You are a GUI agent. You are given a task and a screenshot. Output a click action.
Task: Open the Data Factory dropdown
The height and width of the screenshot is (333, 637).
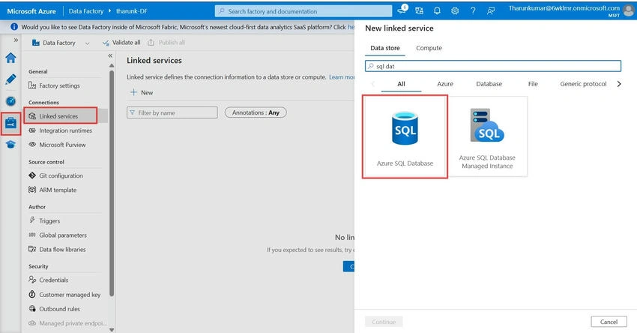[x=61, y=43]
